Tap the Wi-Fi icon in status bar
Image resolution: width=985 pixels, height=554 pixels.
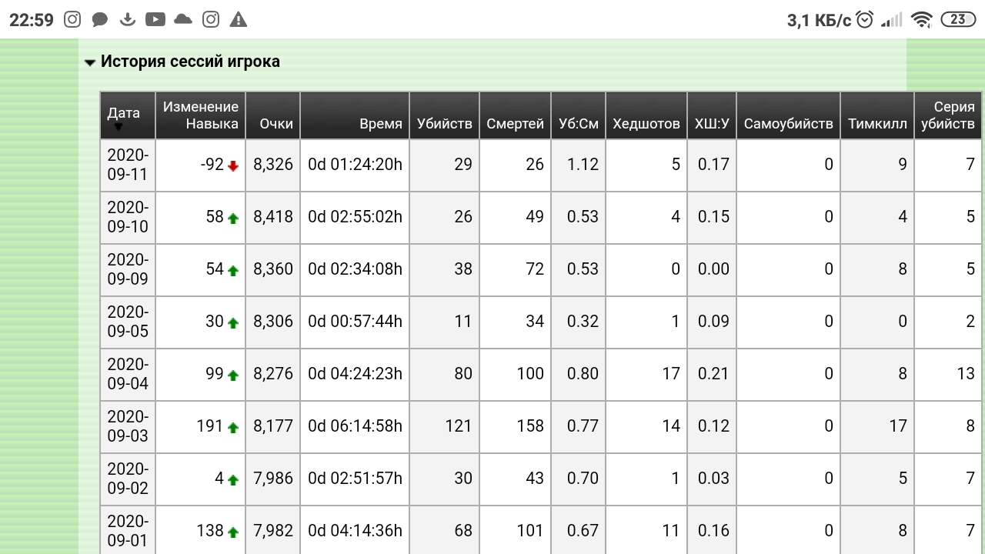920,20
